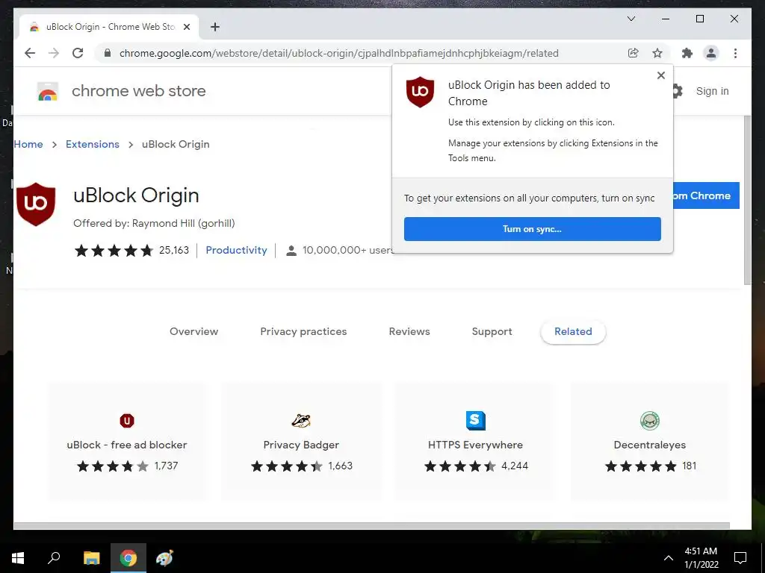Screen dimensions: 765x573
Task: Click the uBlock Origin shield in popup
Action: [420, 92]
